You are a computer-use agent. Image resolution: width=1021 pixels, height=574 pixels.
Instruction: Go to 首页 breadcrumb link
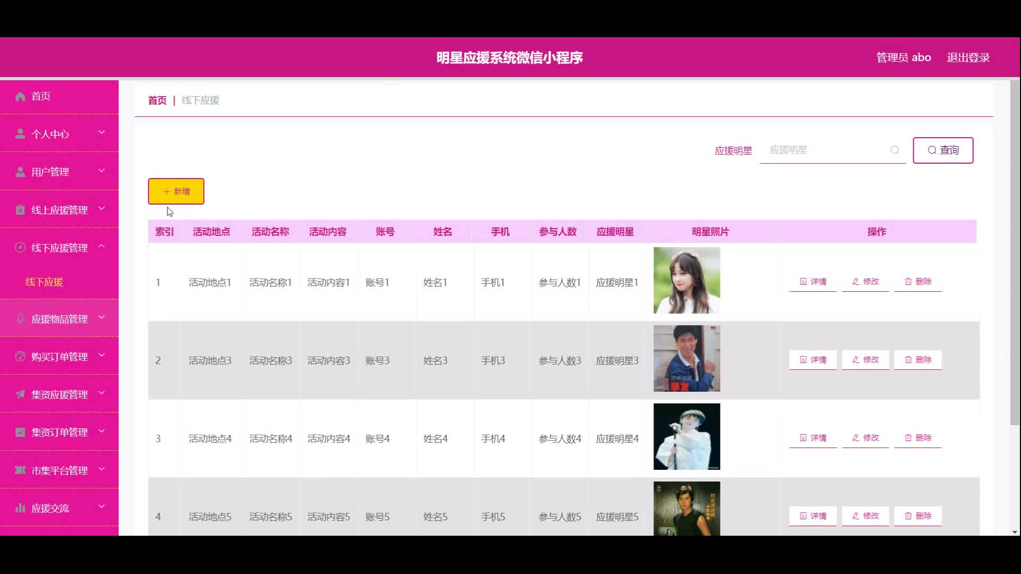pyautogui.click(x=157, y=100)
